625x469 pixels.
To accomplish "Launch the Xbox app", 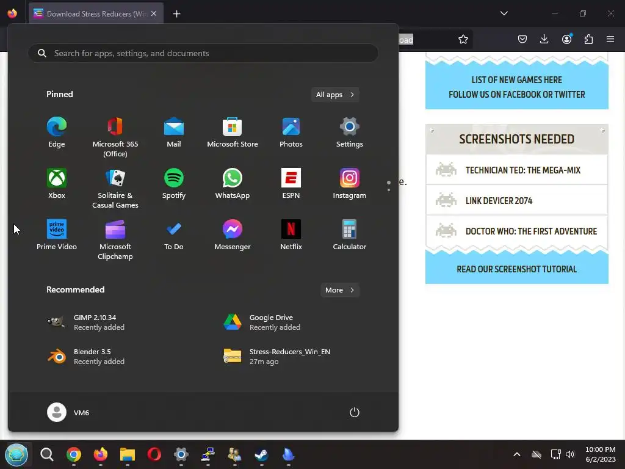I will (57, 183).
